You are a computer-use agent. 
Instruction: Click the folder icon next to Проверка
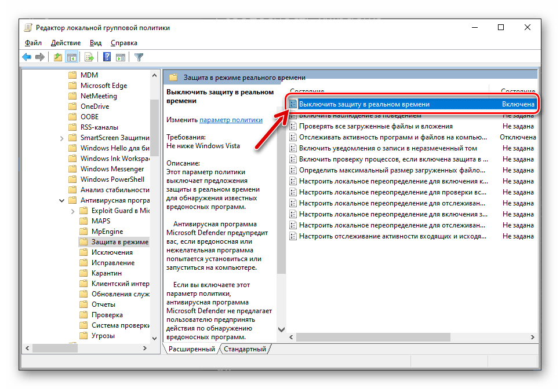click(x=83, y=315)
